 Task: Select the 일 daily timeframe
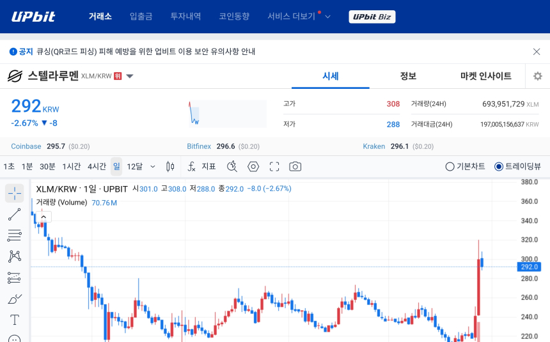[116, 167]
